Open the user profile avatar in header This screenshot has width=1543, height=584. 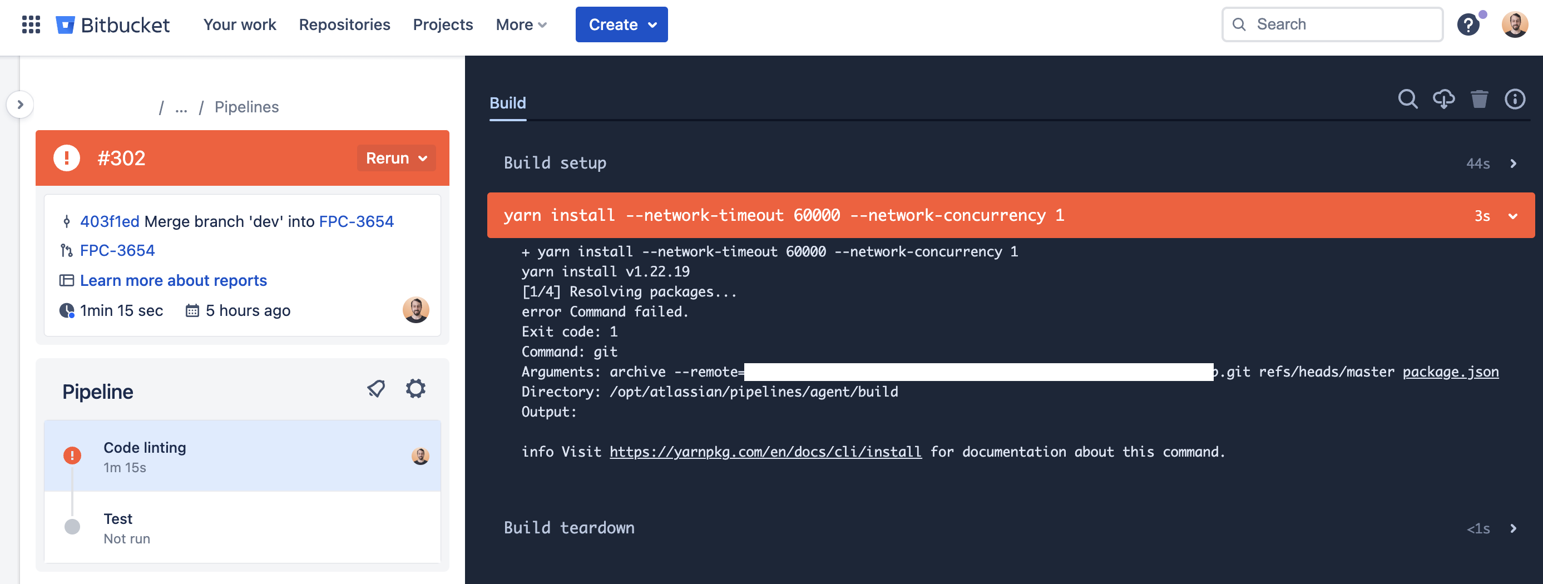point(1515,24)
